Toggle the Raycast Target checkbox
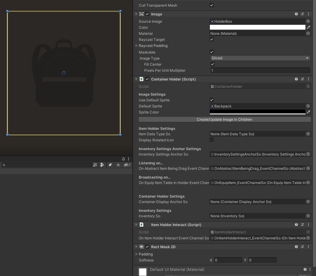Screen dimensions: 316x276 click(x=211, y=39)
